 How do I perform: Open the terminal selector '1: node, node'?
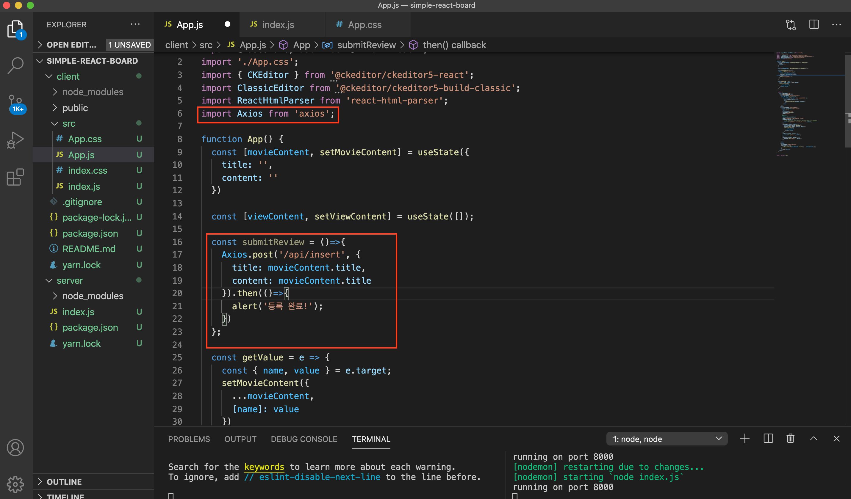(667, 439)
